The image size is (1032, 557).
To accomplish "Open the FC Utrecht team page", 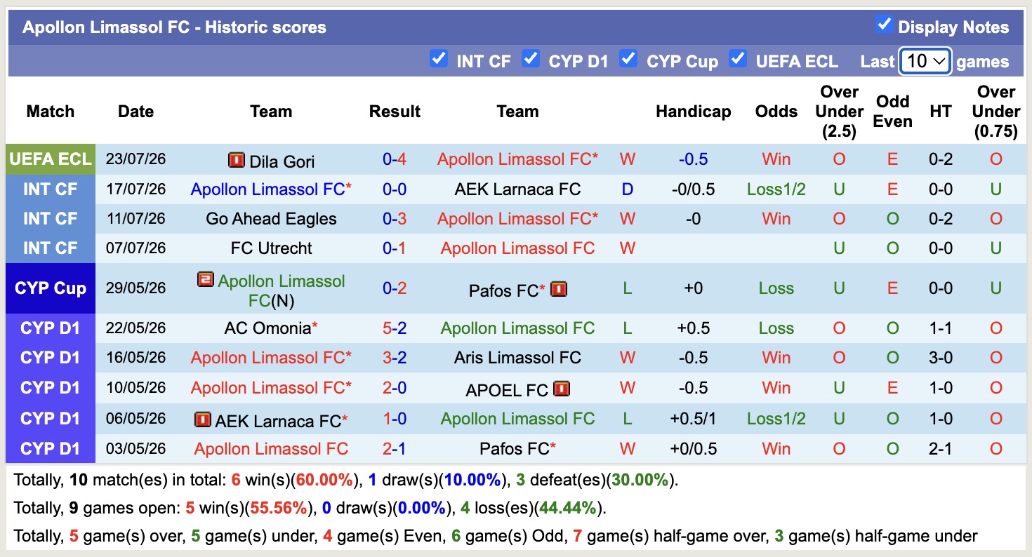I will click(271, 248).
